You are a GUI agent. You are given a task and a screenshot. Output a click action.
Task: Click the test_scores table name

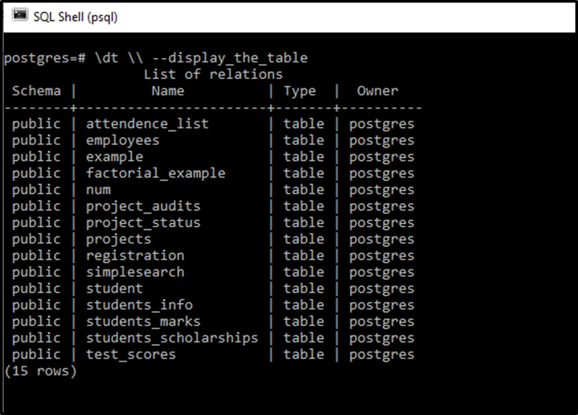point(131,354)
